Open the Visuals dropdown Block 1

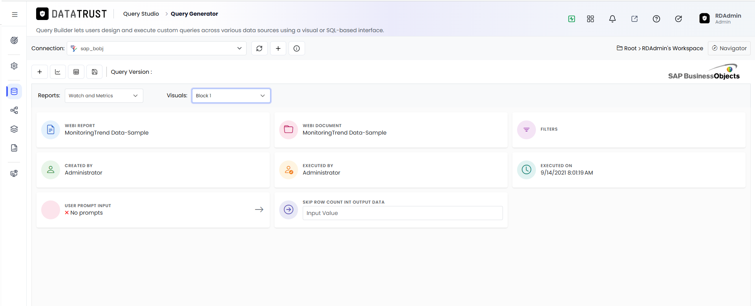[231, 96]
